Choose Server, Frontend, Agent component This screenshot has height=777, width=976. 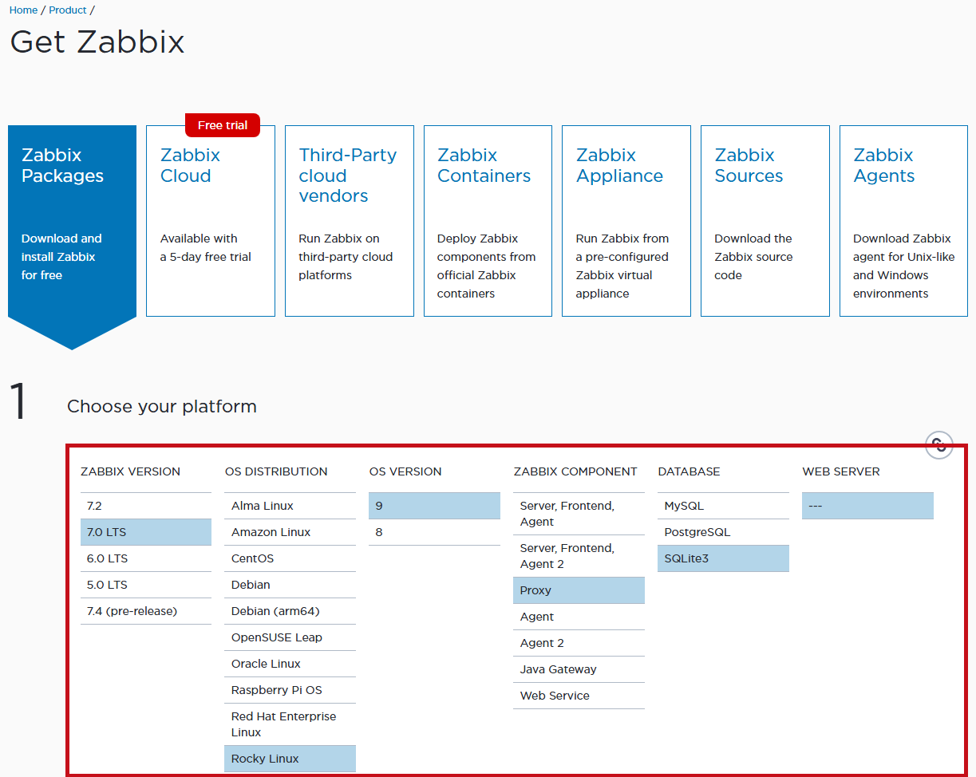(x=579, y=514)
